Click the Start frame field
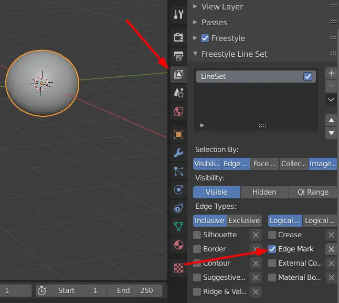 click(77, 291)
